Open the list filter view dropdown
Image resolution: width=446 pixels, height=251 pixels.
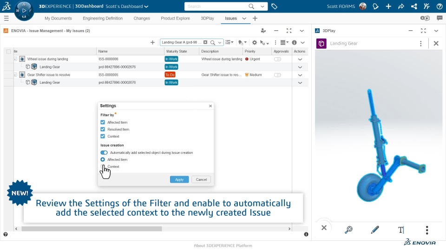(x=229, y=42)
